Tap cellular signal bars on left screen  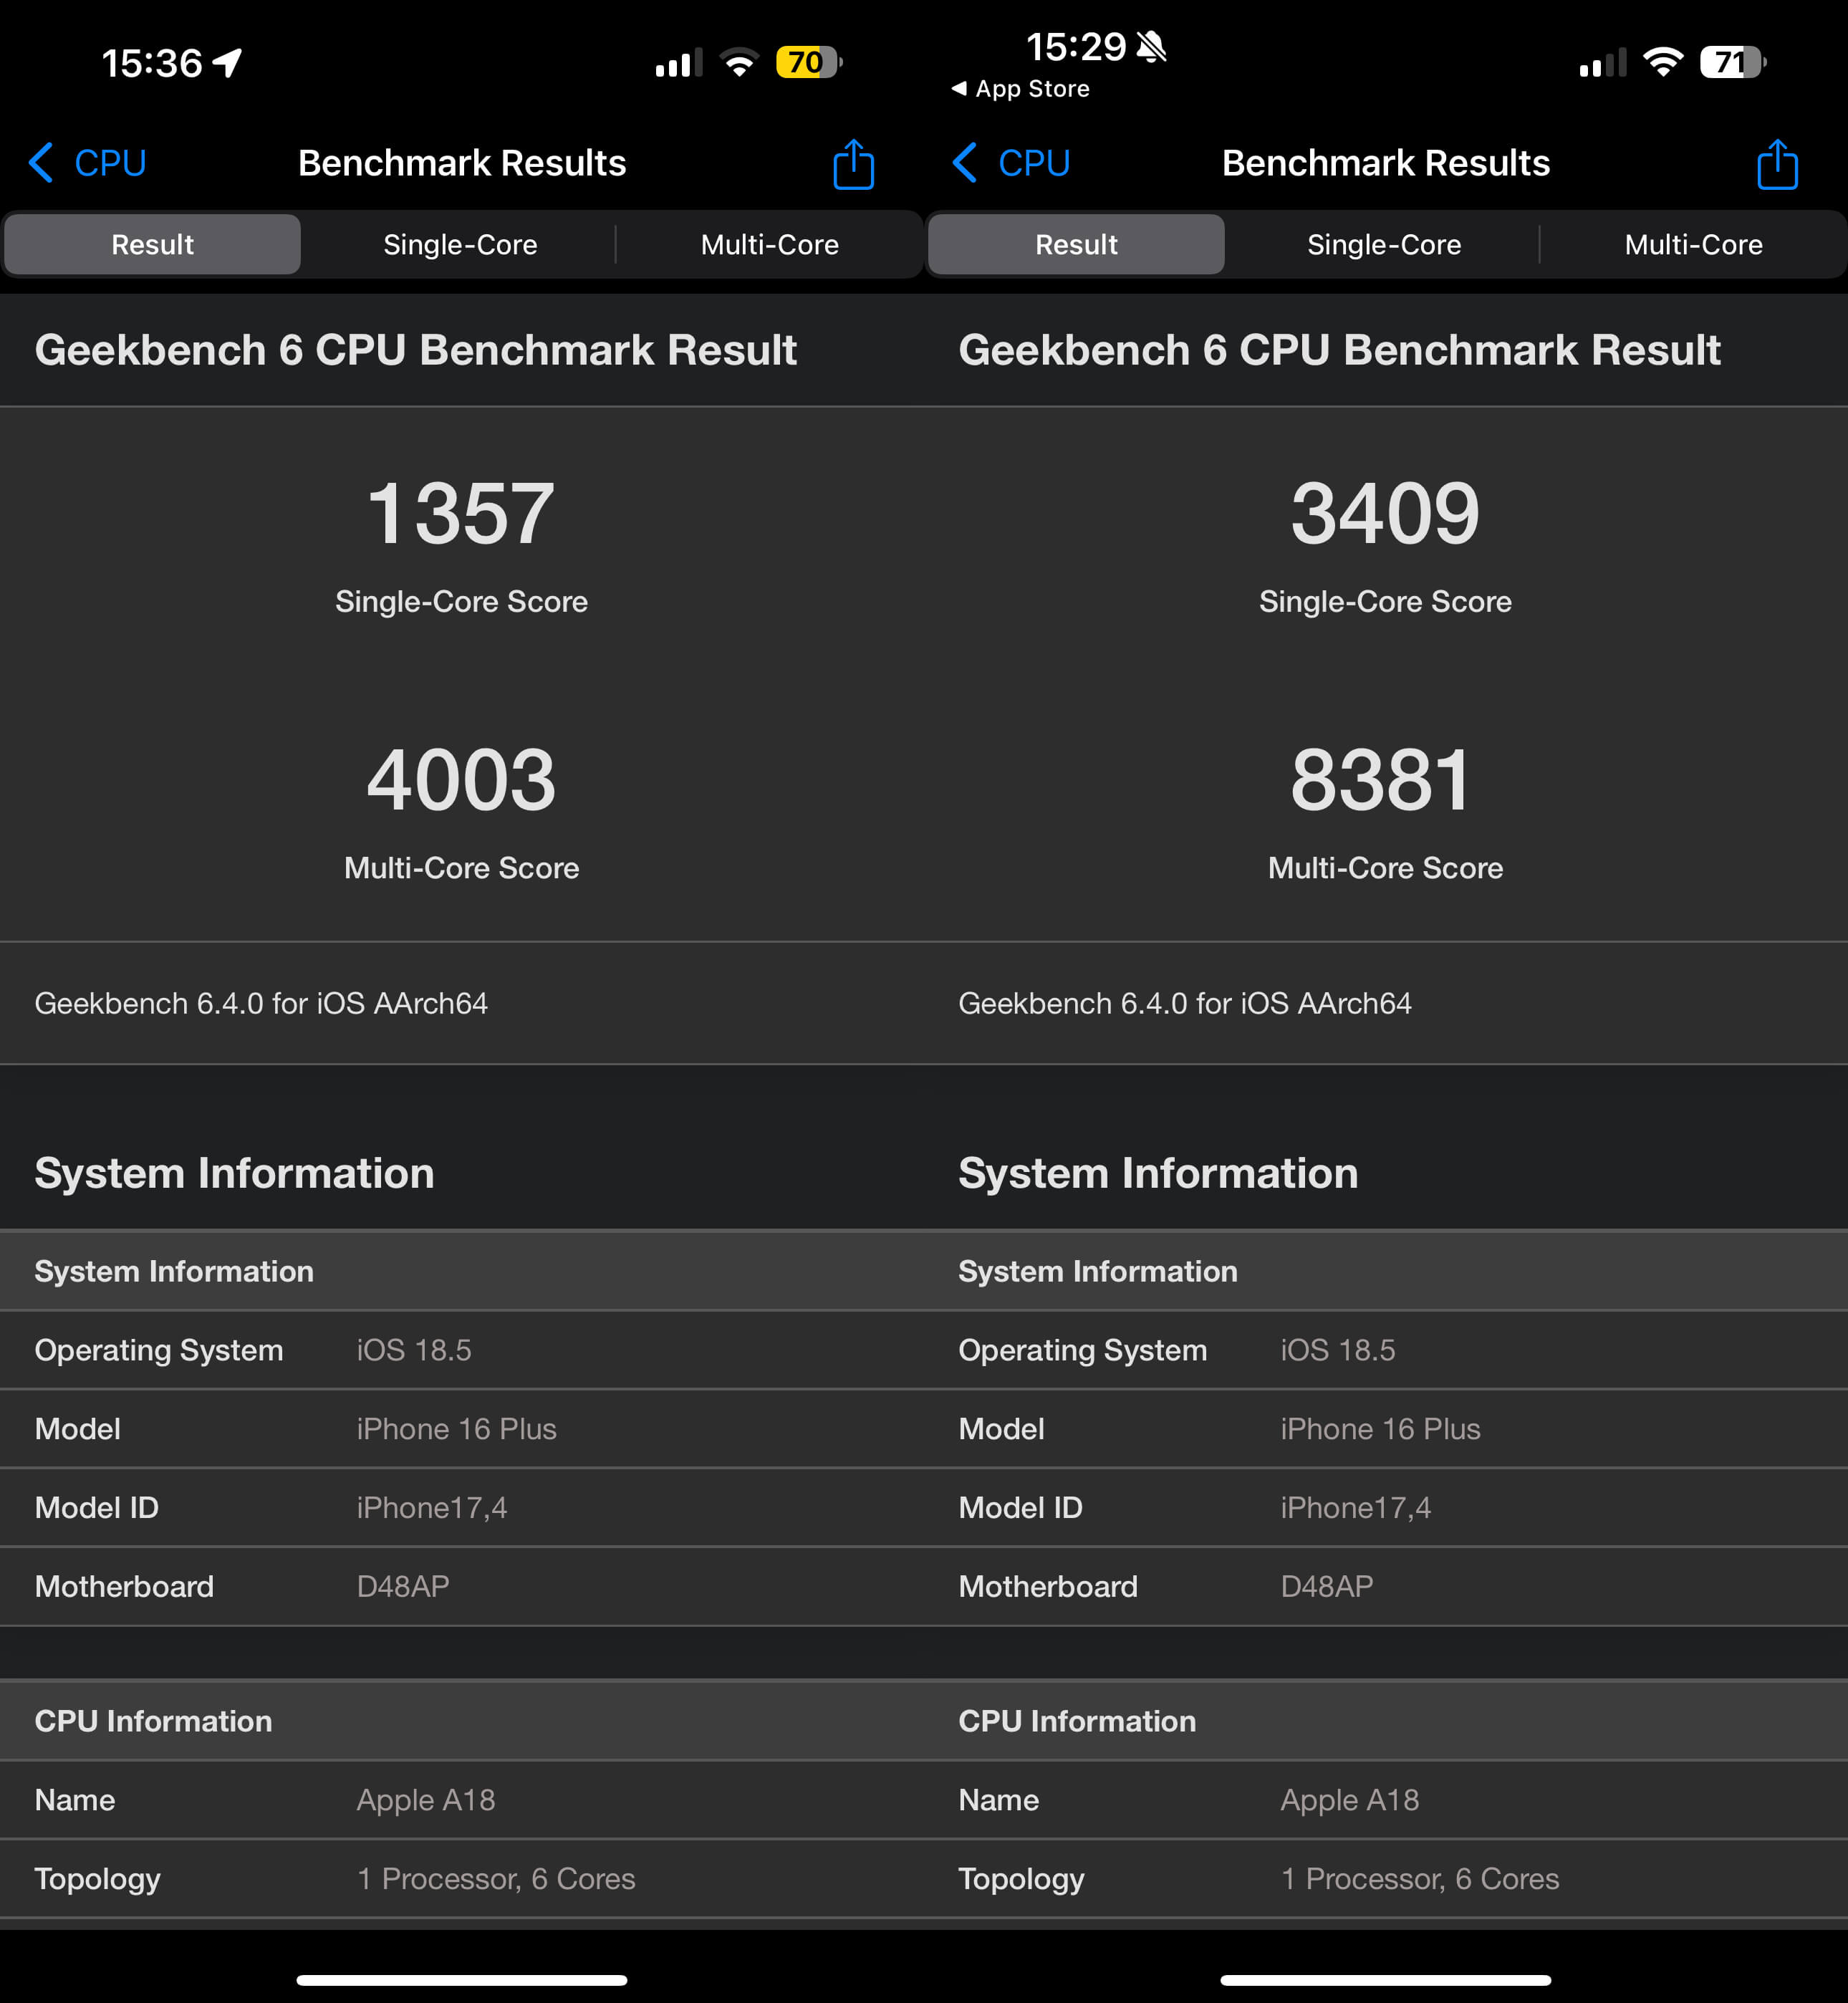pos(679,63)
